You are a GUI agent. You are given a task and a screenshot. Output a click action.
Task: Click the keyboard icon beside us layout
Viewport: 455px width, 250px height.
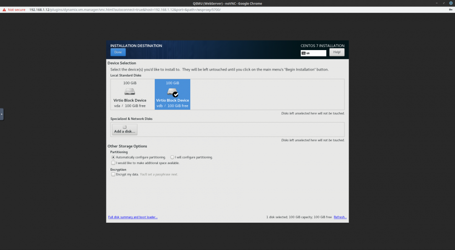[303, 53]
